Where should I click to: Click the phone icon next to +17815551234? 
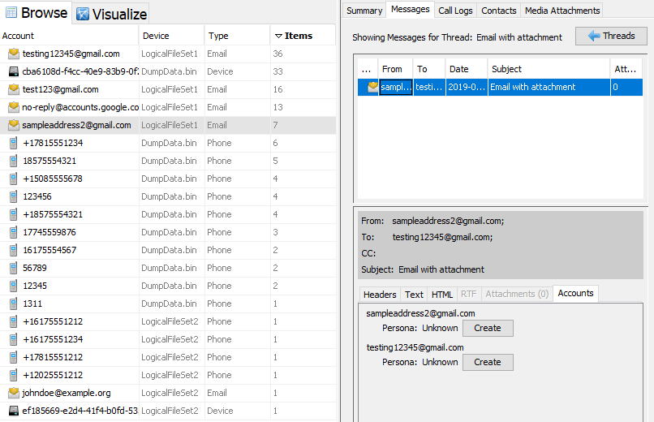tap(13, 143)
